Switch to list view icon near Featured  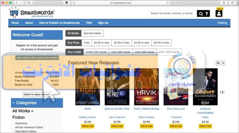pos(218,63)
